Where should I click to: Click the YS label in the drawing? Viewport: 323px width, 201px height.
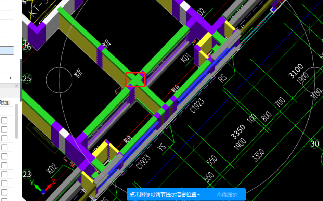161,147
